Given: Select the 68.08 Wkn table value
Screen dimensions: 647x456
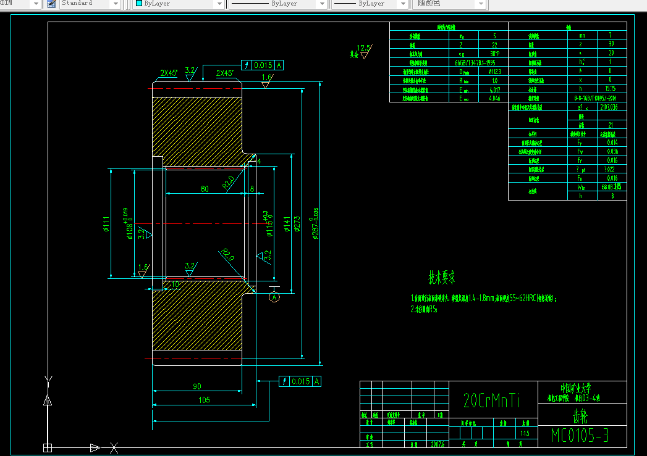Looking at the screenshot, I should [611, 186].
